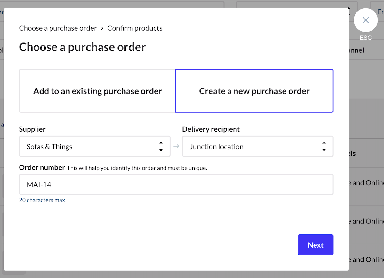
Task: Click the Delivery recipient up-down arrows
Action: point(324,146)
